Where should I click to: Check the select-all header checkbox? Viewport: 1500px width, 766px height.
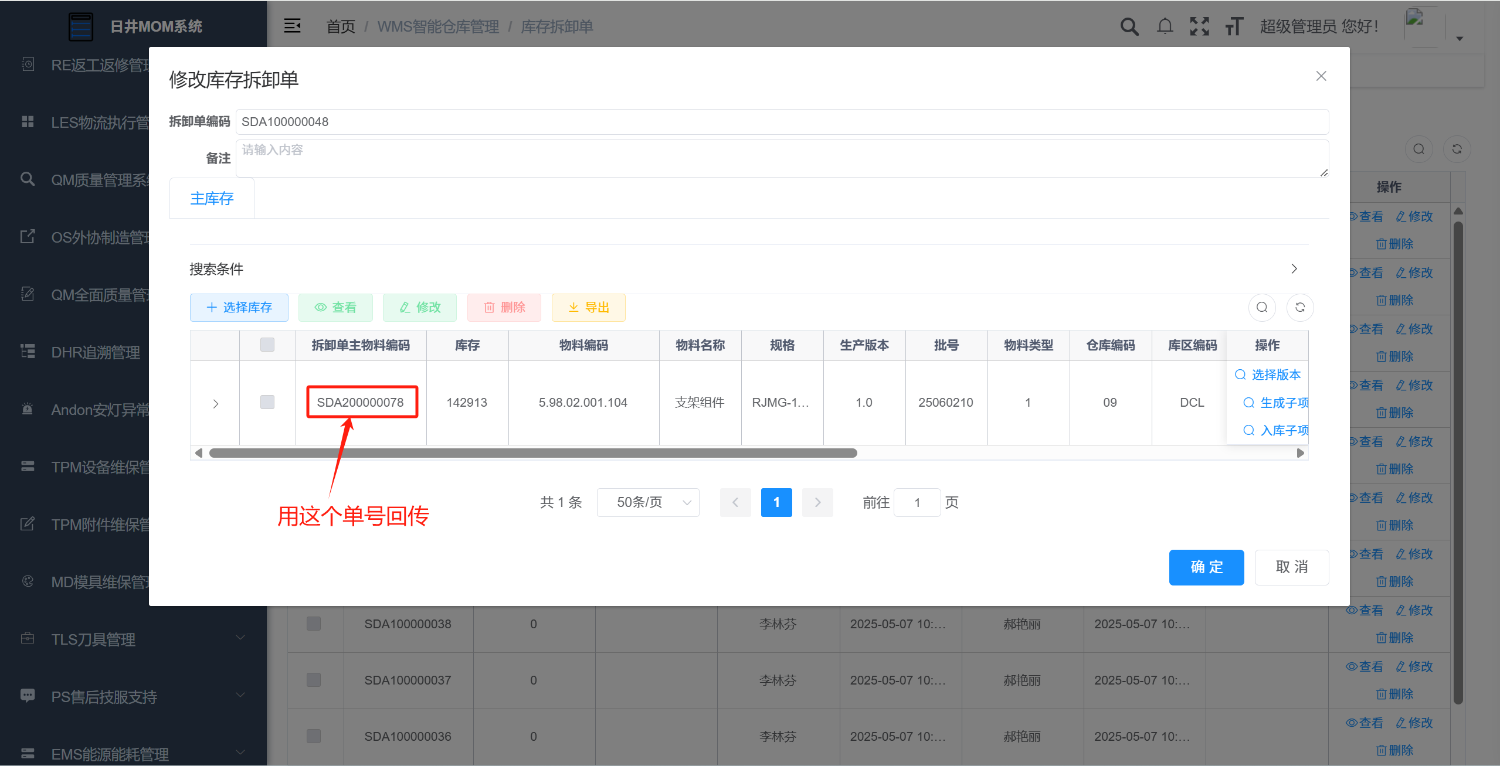click(267, 345)
